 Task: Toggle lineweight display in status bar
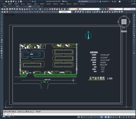106,117
